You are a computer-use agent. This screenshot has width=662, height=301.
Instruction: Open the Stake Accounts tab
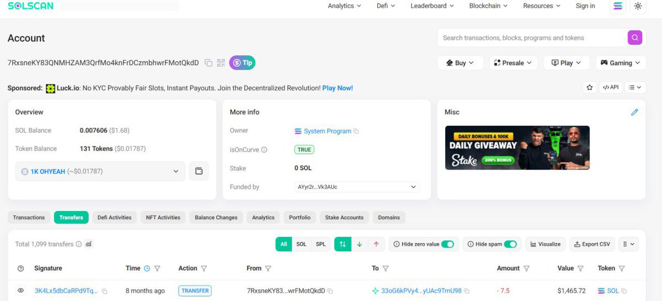[344, 217]
